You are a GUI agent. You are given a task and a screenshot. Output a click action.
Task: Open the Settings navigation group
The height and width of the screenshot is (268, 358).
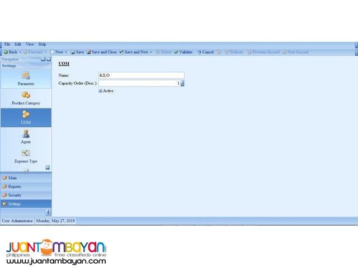tap(26, 204)
